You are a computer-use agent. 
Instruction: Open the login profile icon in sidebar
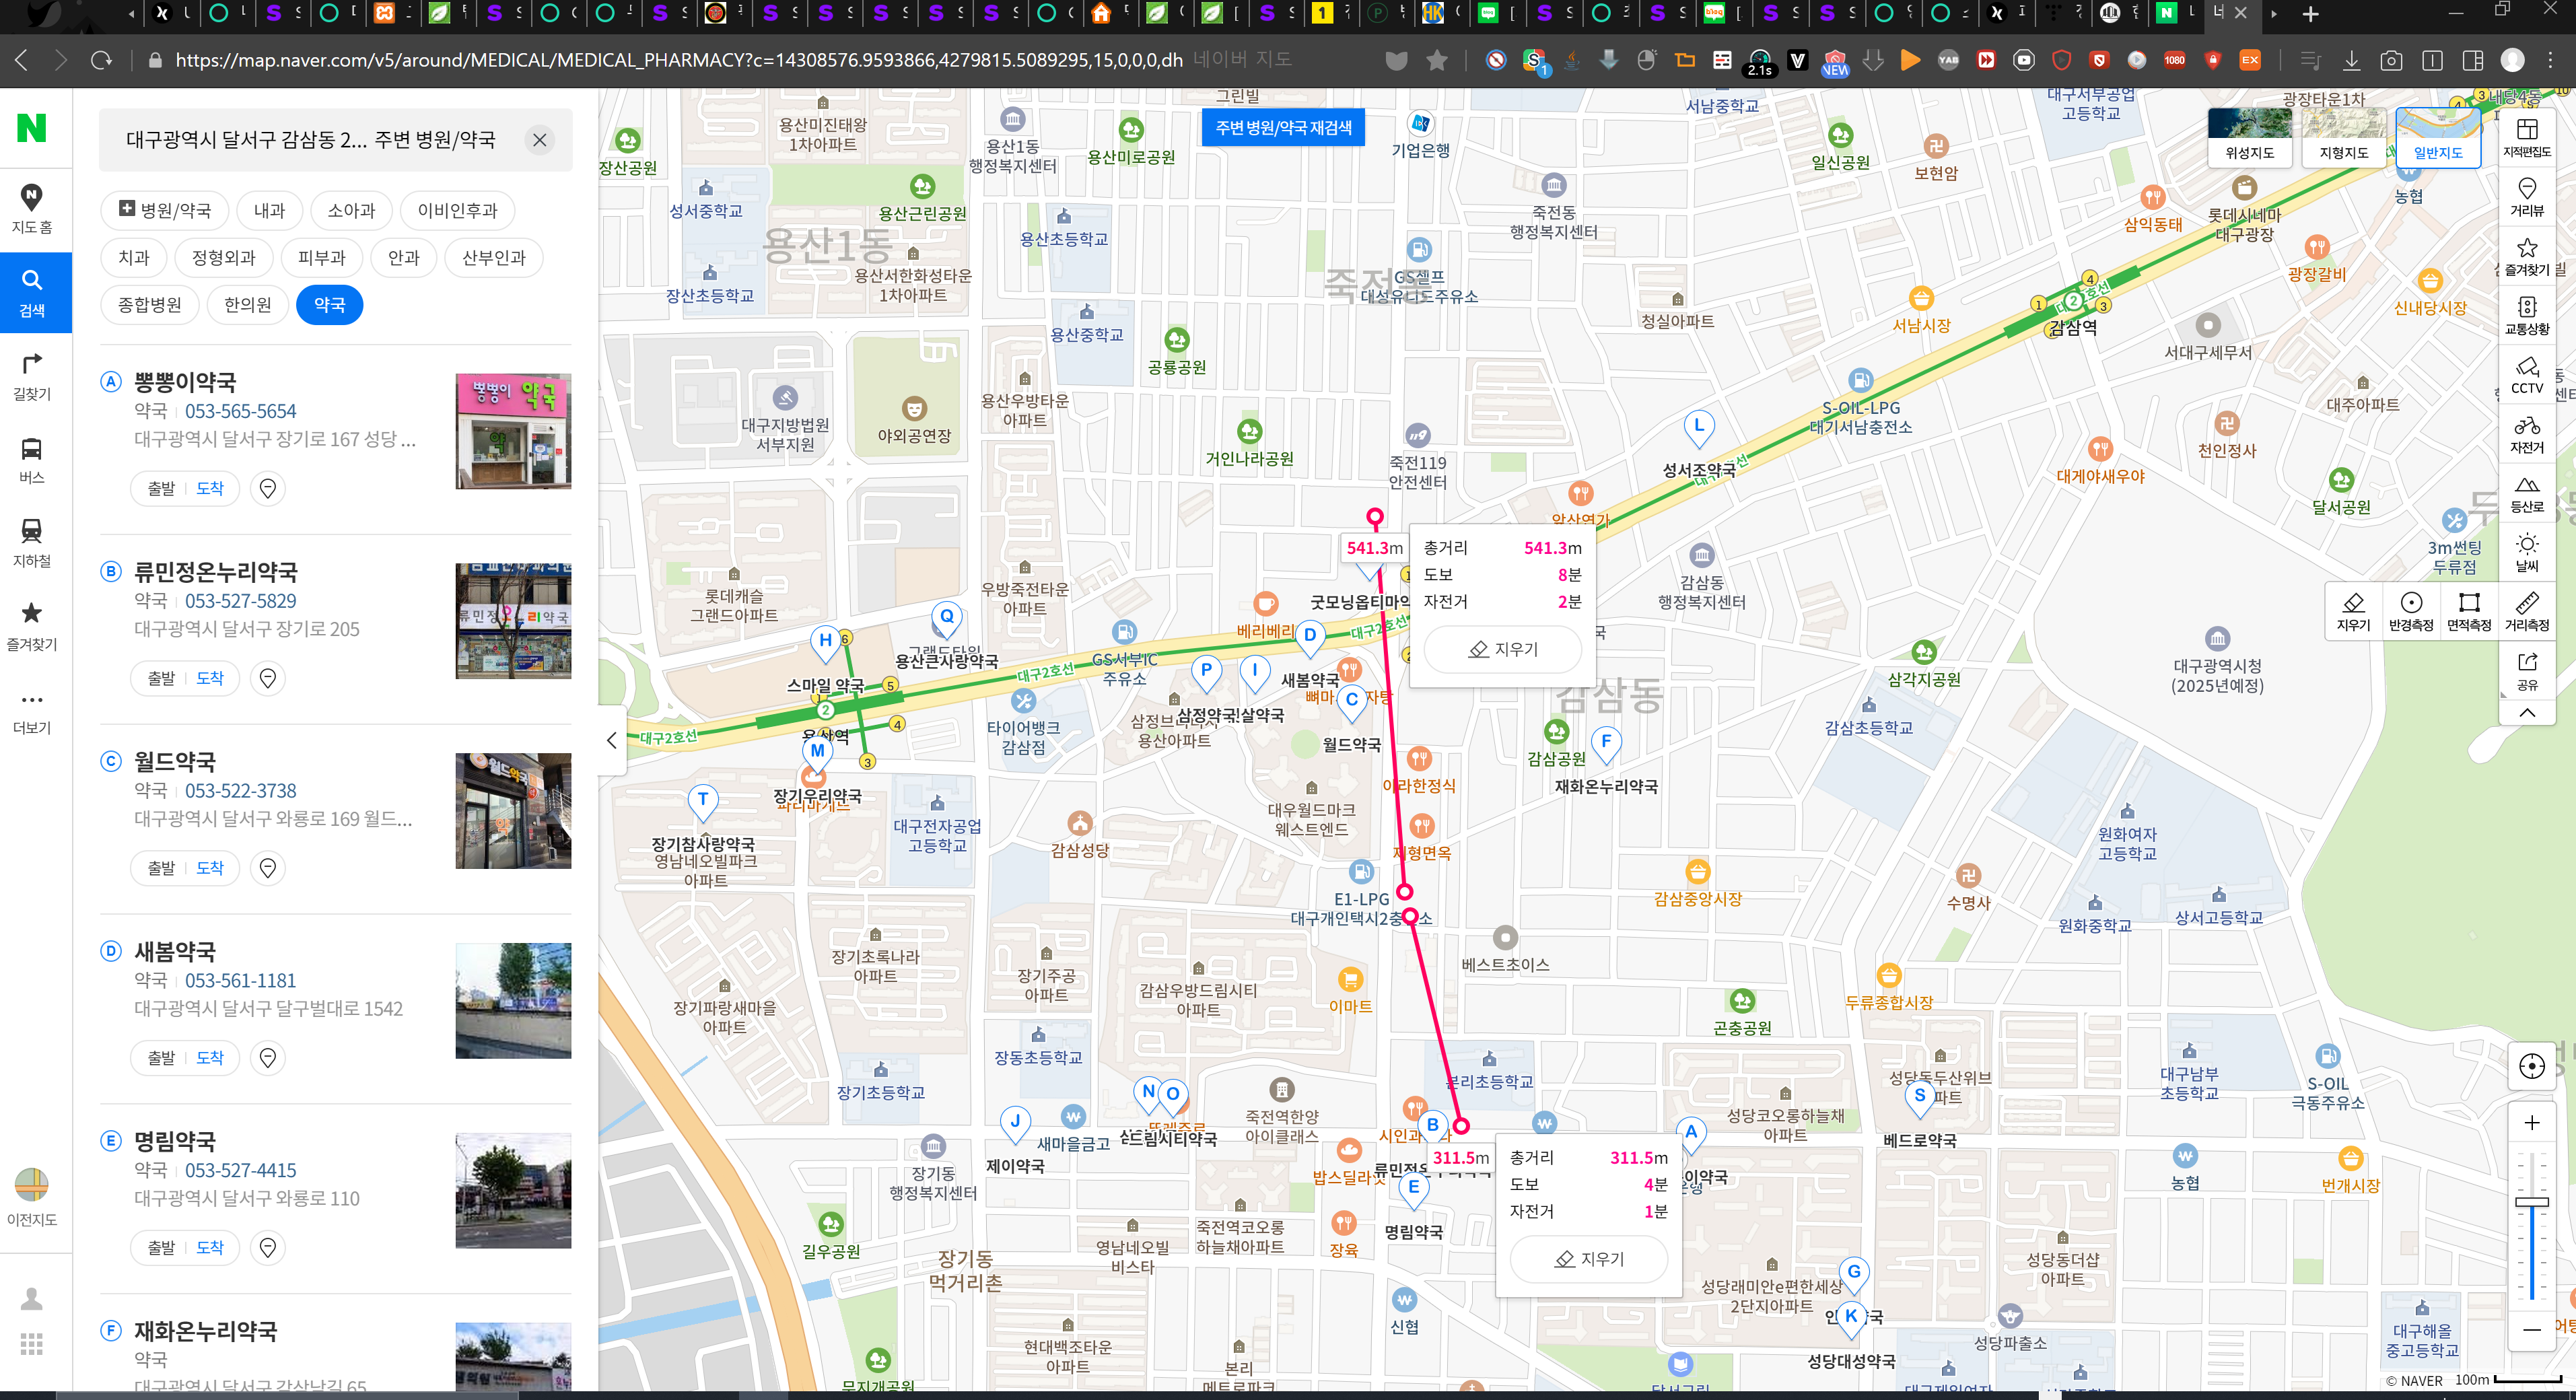click(x=32, y=1299)
